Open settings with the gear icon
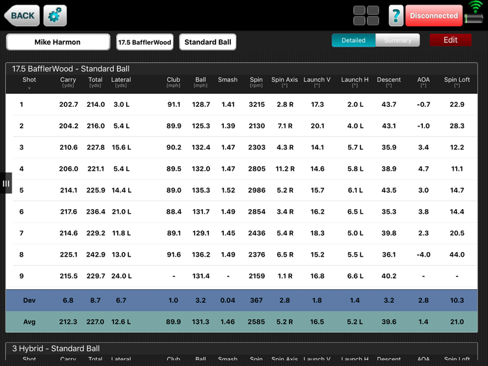Viewport: 488px width, 366px height. click(x=55, y=16)
